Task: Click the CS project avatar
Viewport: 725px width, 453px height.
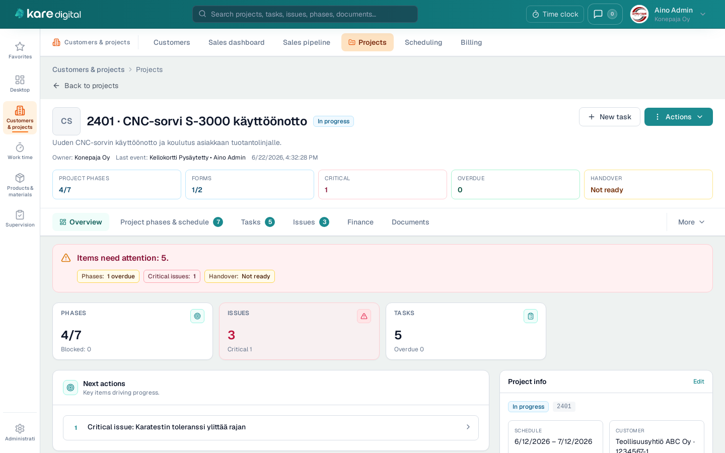Action: pyautogui.click(x=66, y=121)
